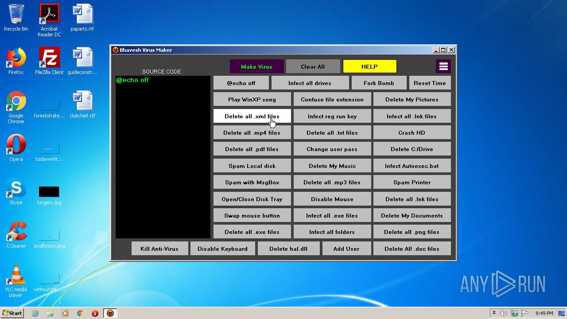The image size is (567, 319).
Task: Click Open/Close Disk Tray button
Action: [252, 199]
